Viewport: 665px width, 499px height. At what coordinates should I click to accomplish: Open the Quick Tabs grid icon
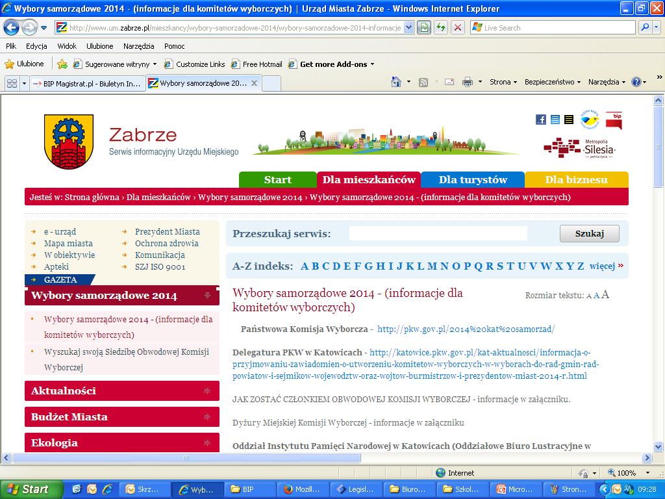tap(12, 83)
